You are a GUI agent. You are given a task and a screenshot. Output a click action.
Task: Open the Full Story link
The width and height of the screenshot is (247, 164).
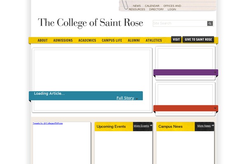click(125, 98)
